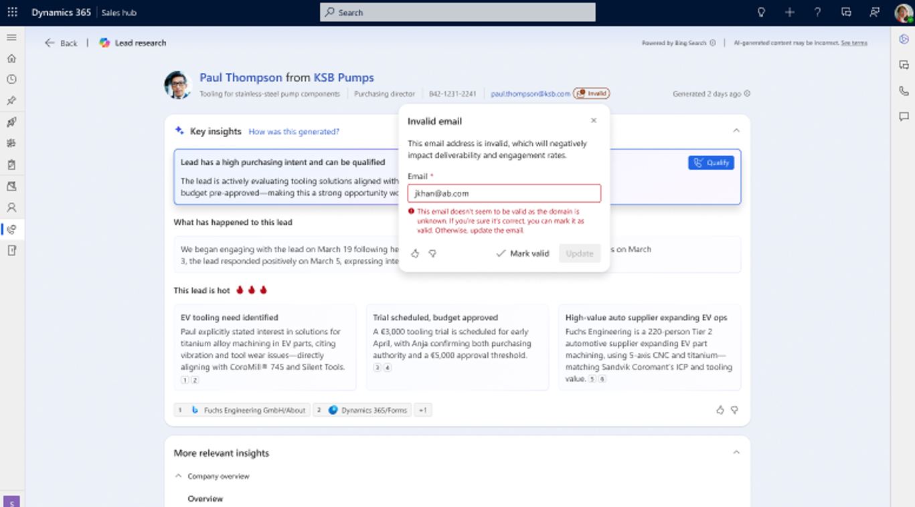Open the document icon below leads in sidebar
The height and width of the screenshot is (507, 915).
[11, 250]
